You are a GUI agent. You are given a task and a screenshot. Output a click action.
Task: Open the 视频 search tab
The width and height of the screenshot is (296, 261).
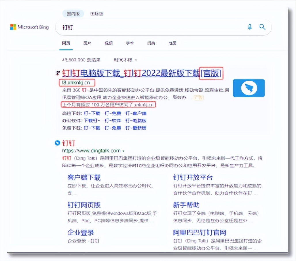[109, 43]
